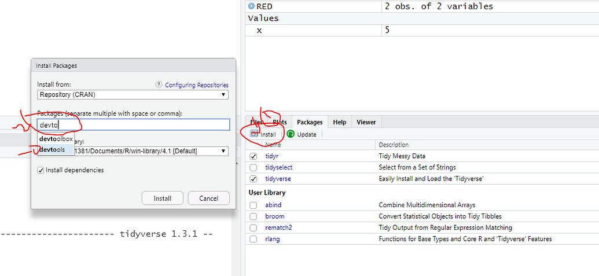
Task: Click Install in the Packages pane toolbar
Action: pos(263,134)
